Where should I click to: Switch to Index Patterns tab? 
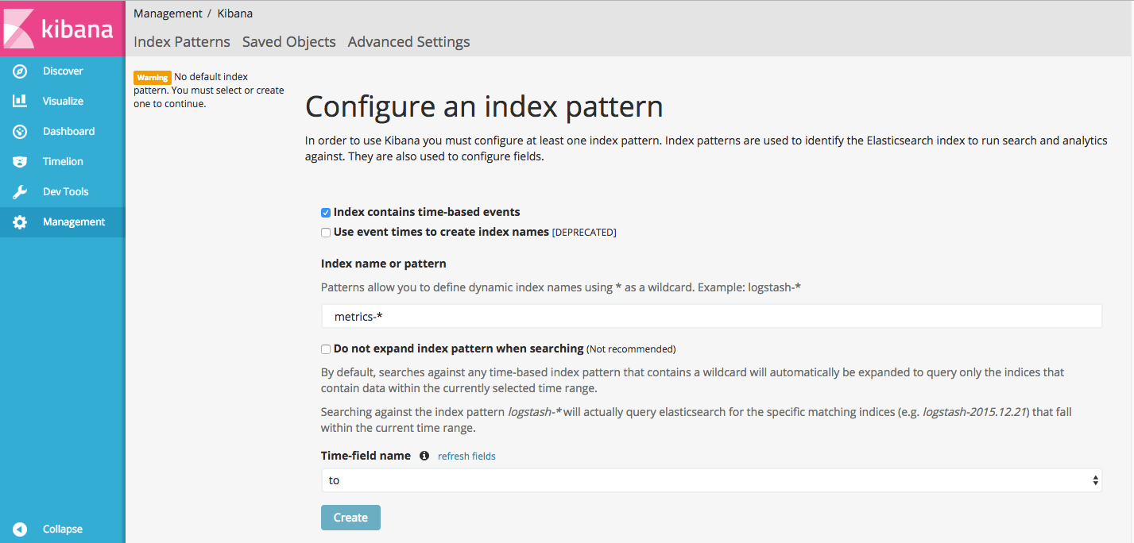(x=182, y=42)
